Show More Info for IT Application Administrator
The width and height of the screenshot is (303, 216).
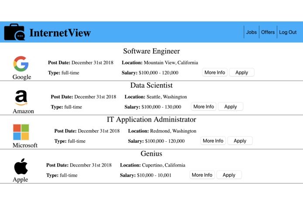(213, 141)
